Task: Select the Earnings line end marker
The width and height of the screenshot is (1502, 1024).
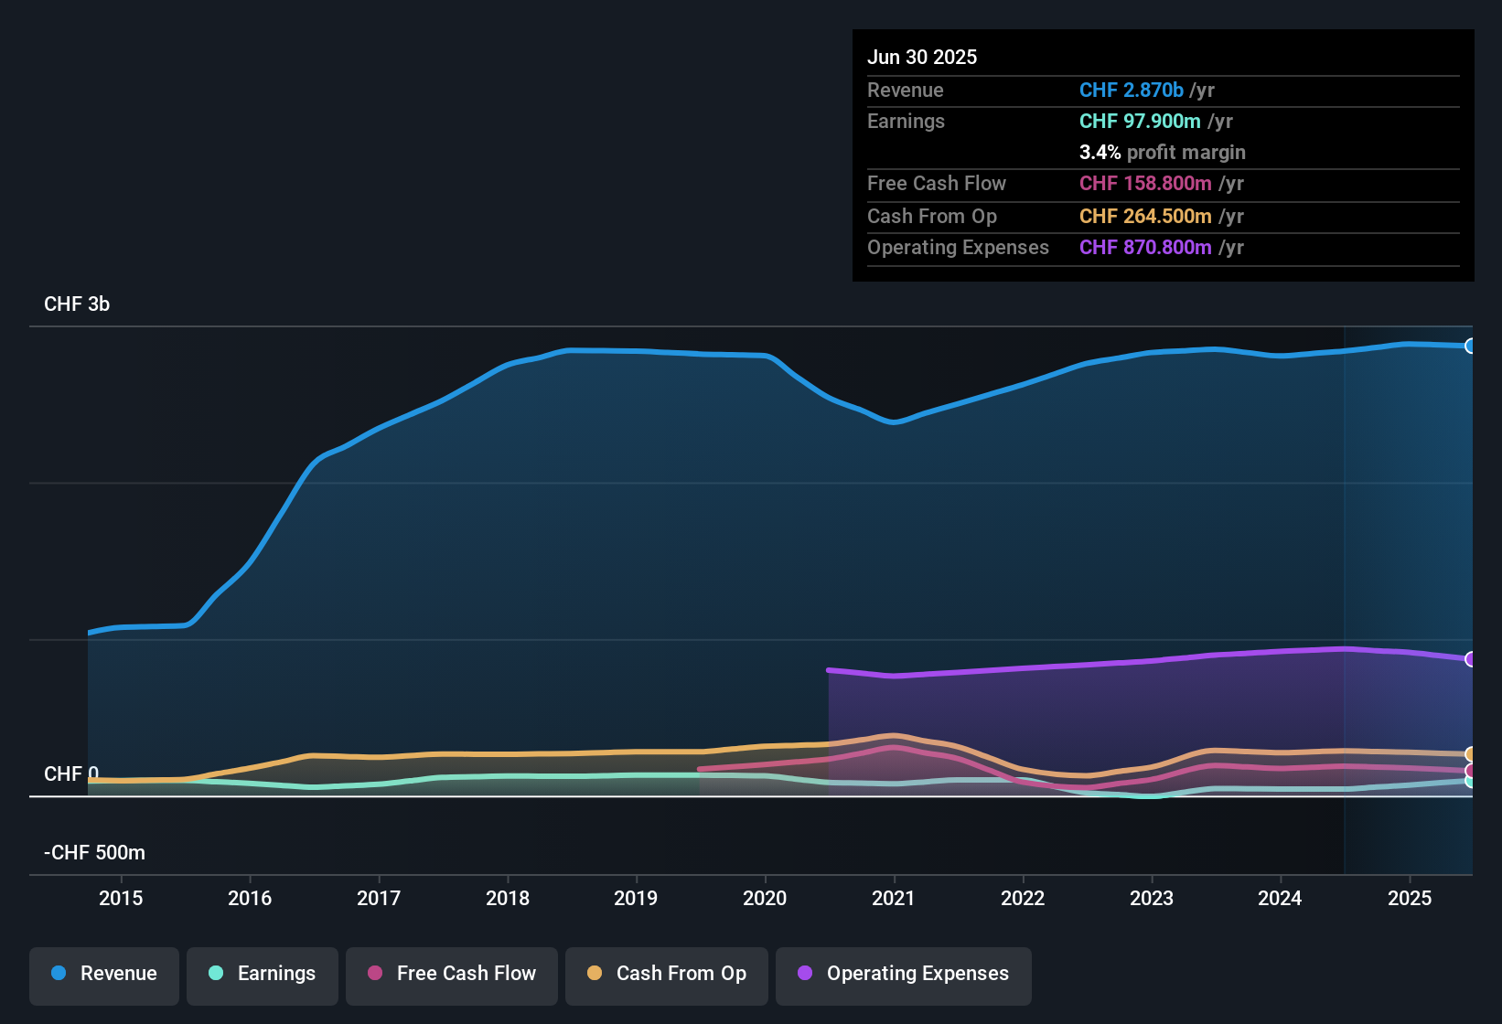Action: coord(1471,781)
